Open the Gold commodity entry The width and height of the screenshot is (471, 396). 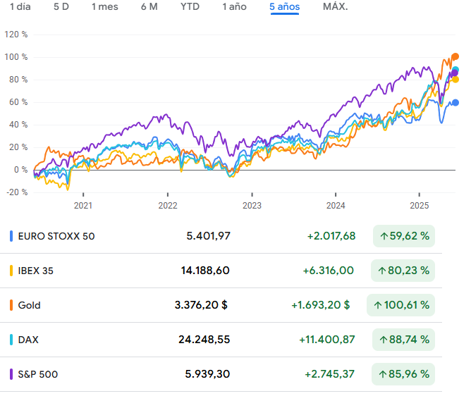pyautogui.click(x=30, y=305)
